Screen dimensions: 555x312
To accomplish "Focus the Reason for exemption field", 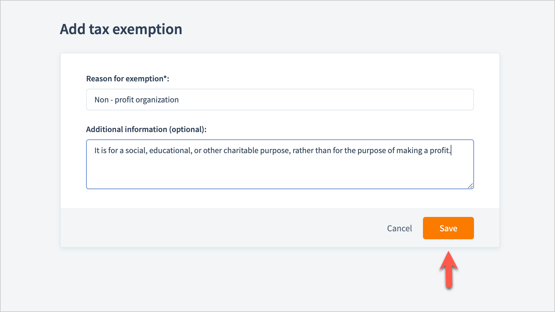I will (x=279, y=100).
